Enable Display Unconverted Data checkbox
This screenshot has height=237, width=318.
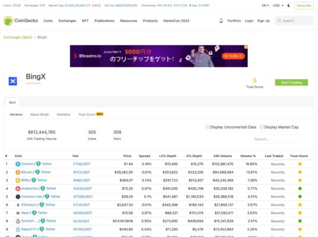208,127
